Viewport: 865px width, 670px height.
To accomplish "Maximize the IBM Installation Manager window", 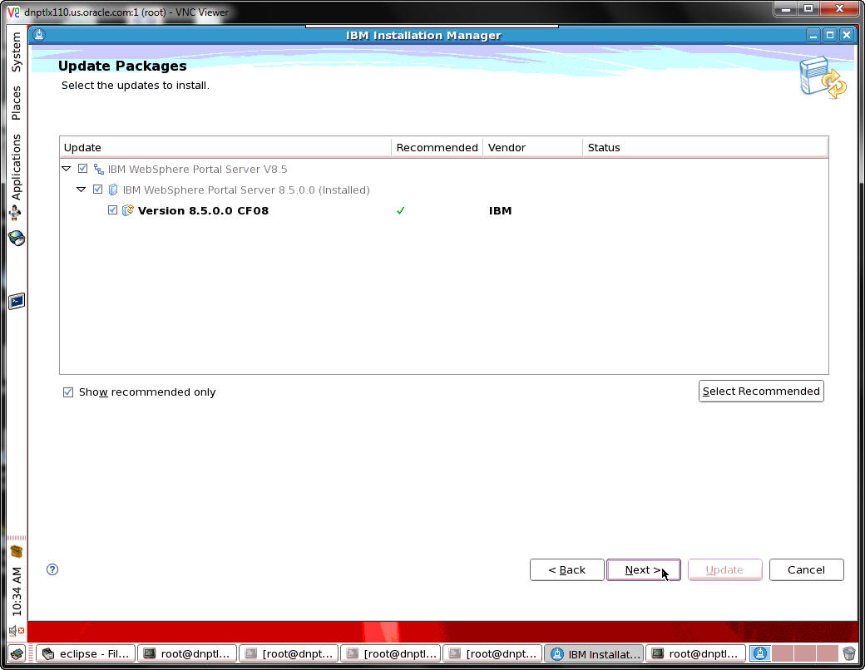I will tap(830, 35).
